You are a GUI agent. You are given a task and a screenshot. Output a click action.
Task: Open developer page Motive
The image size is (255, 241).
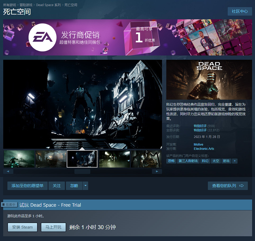[198, 145]
